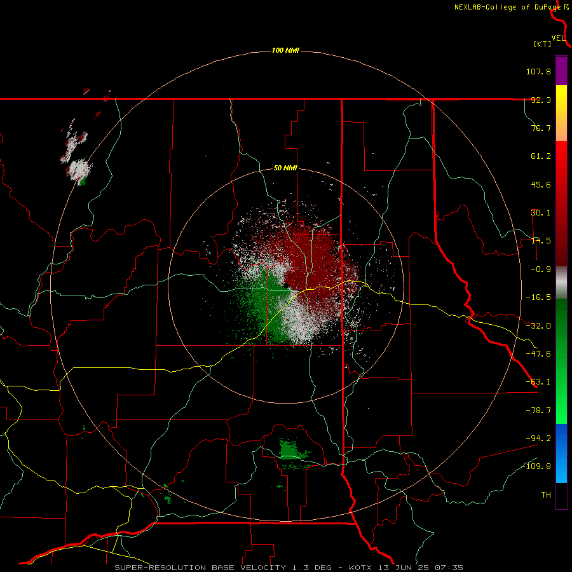572x572 pixels.
Task: Click the gray near-zero segment of color bar
Action: (x=561, y=282)
